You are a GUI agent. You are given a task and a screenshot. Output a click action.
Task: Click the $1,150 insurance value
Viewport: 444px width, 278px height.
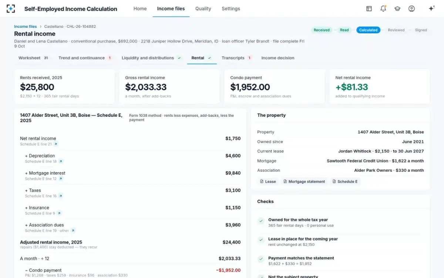(x=233, y=208)
